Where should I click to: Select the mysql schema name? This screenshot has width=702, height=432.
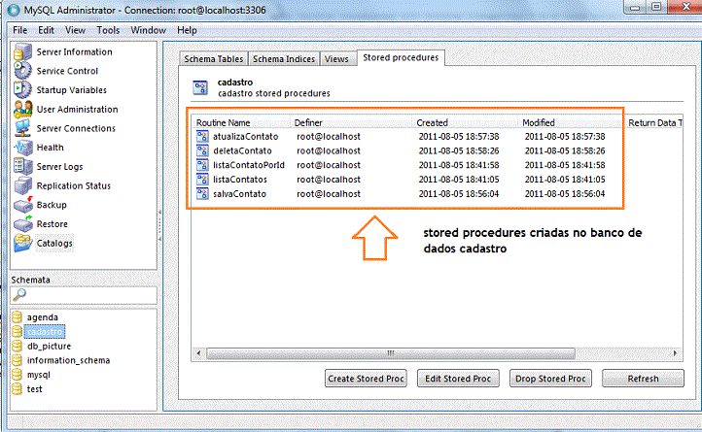[x=39, y=375]
